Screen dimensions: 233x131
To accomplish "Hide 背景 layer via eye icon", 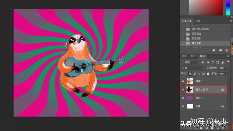I will click(x=183, y=106).
